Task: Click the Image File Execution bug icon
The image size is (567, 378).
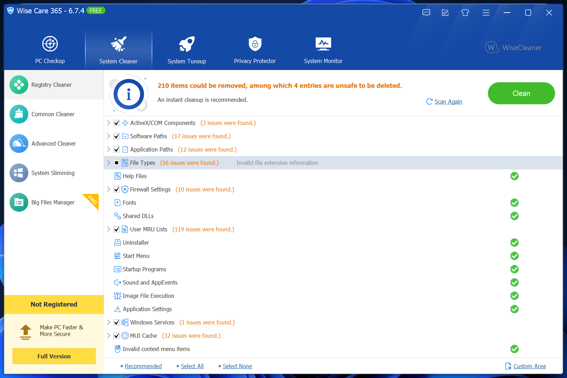Action: point(118,296)
